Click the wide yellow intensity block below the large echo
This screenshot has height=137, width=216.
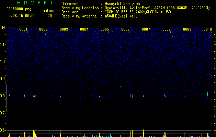pos(35,134)
